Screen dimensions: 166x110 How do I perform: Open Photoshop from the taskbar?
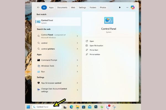96,107
